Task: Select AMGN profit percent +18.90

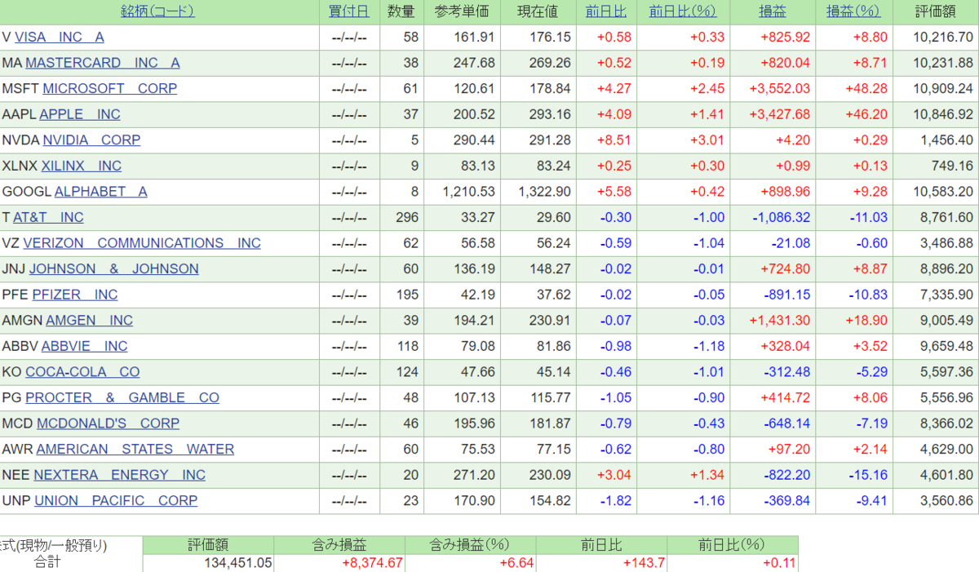Action: [866, 321]
